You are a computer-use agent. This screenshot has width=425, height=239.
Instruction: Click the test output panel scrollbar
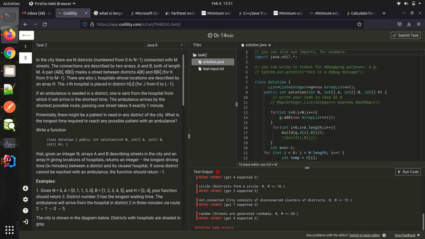(x=423, y=221)
